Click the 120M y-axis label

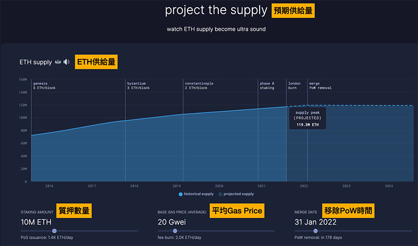pos(23,105)
